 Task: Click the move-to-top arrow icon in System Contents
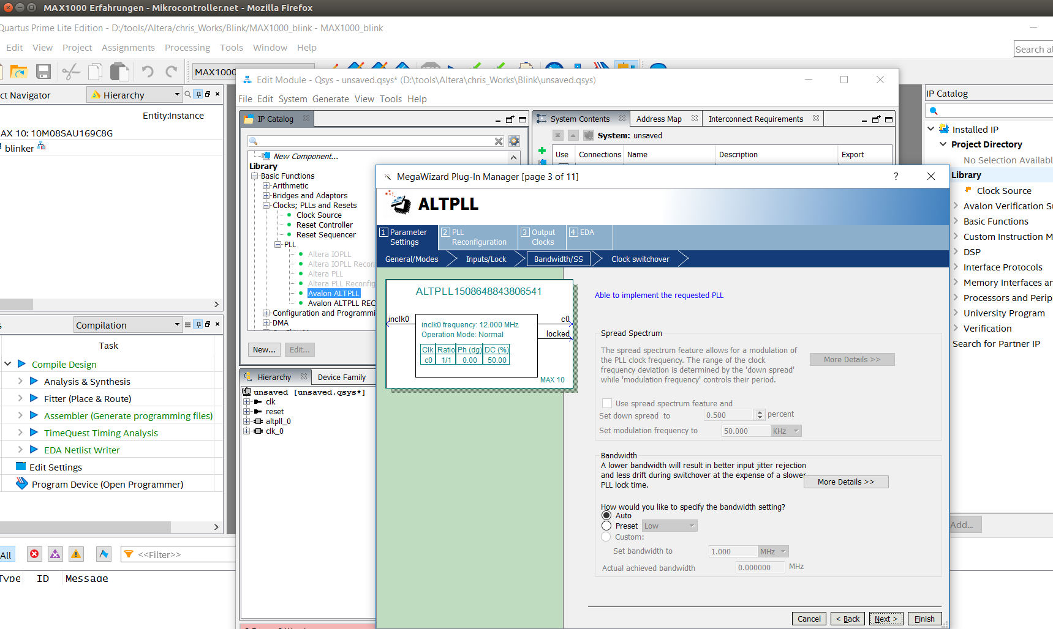558,135
